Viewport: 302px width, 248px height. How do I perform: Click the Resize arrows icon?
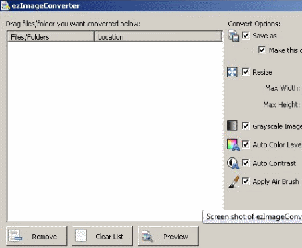click(232, 72)
